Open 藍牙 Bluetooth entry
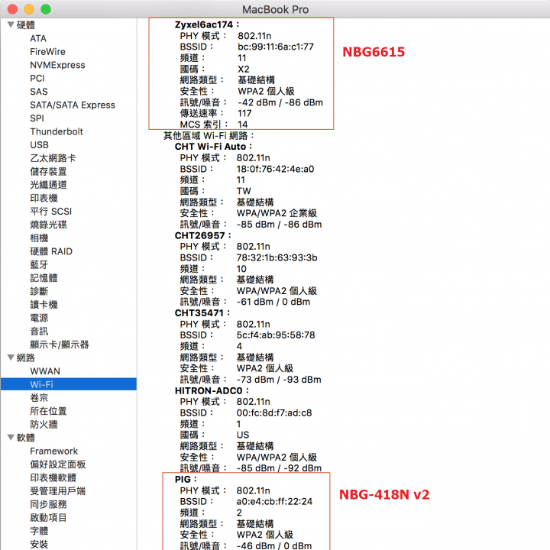The image size is (550, 550). coord(39,265)
